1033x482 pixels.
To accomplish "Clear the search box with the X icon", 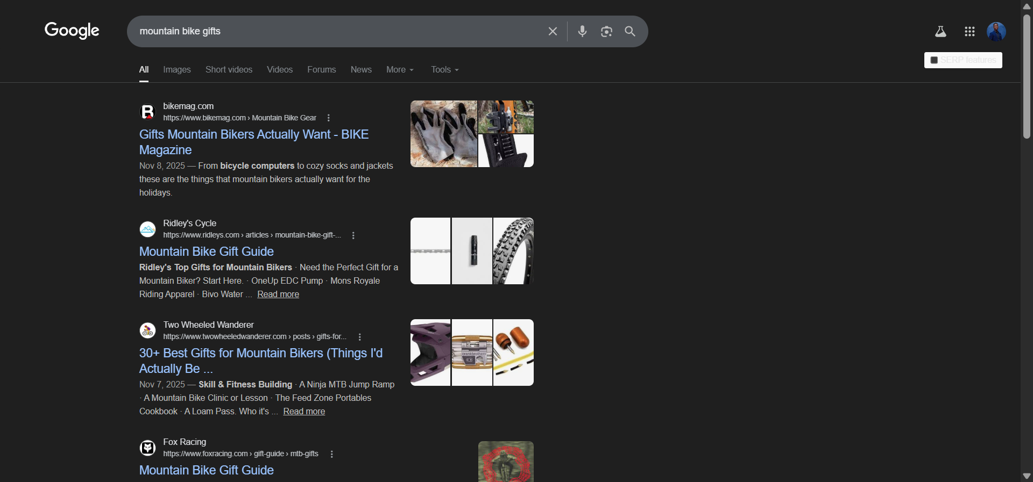I will pyautogui.click(x=553, y=31).
